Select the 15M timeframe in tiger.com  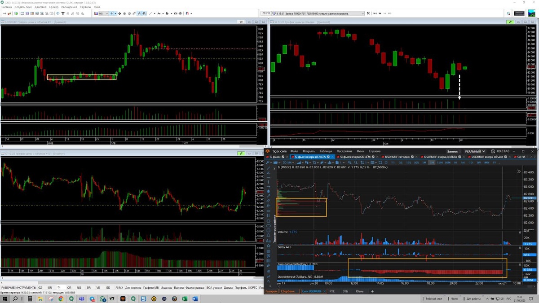click(439, 162)
